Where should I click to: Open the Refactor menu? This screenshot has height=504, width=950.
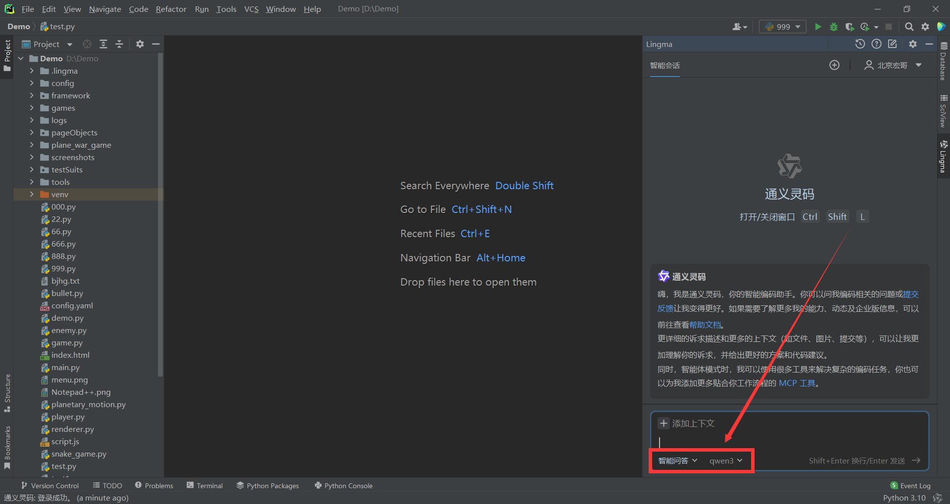coord(171,9)
